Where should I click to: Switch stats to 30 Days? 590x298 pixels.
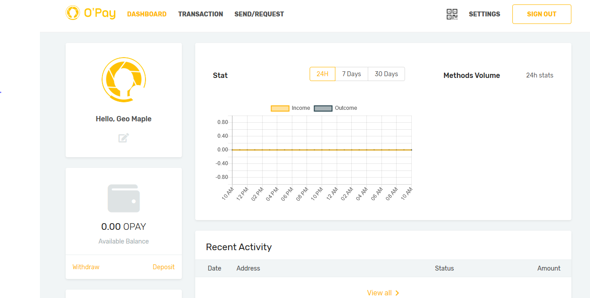point(386,74)
